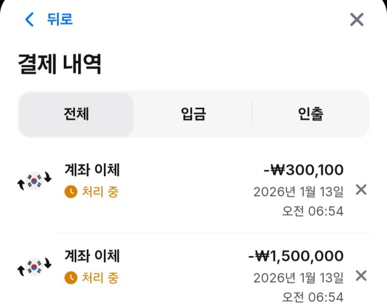Click the 결제 내역 heading
The width and height of the screenshot is (387, 307).
pyautogui.click(x=60, y=64)
